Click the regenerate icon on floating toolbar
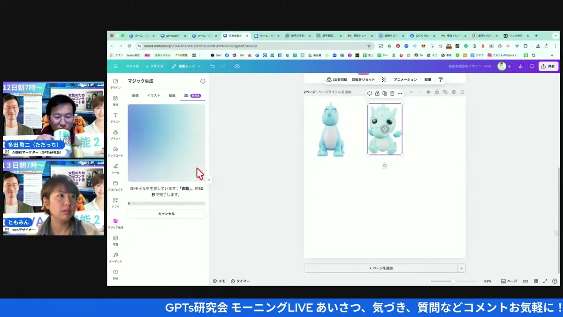Image resolution: width=563 pixels, height=317 pixels. pos(370,93)
